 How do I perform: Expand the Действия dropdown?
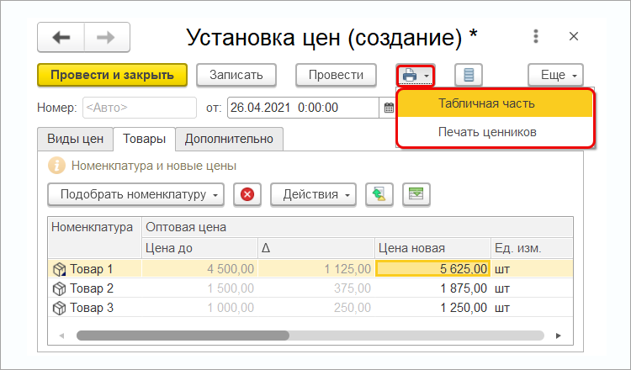[x=313, y=194]
